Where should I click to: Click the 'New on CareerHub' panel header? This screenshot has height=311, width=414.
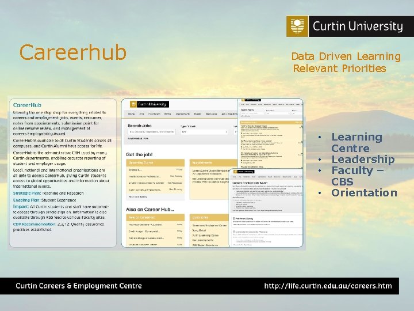click(x=155, y=218)
